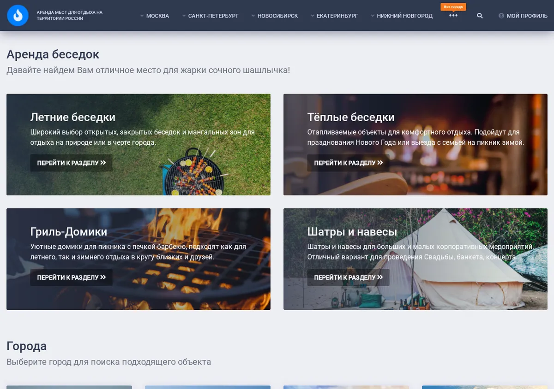Click the three-dots all cities icon
The image size is (554, 389).
click(x=453, y=16)
